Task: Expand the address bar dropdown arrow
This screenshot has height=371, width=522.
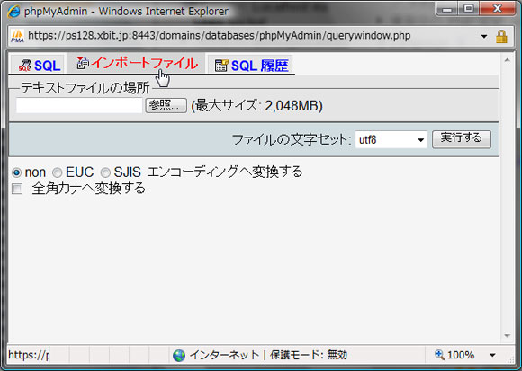Action: [x=484, y=37]
